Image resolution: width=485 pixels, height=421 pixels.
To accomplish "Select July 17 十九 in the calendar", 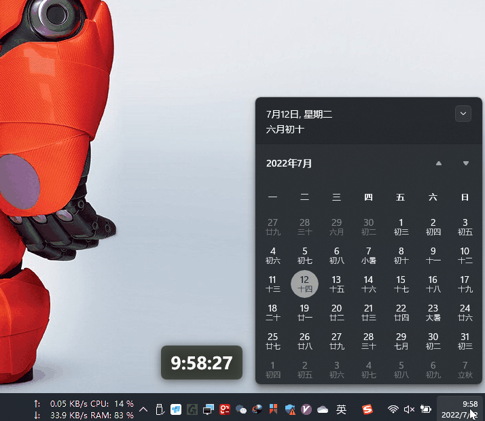I will coord(465,284).
